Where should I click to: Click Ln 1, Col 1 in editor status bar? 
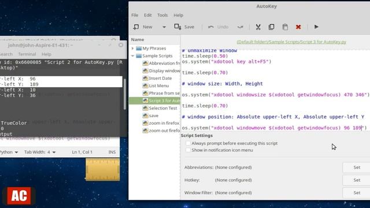click(x=82, y=152)
